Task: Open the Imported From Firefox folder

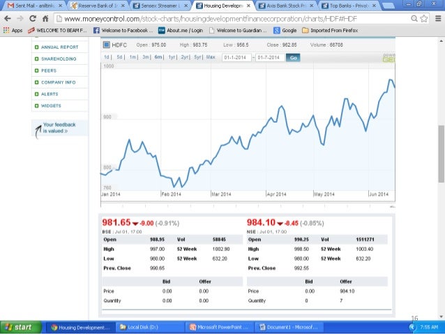Action: 330,31
